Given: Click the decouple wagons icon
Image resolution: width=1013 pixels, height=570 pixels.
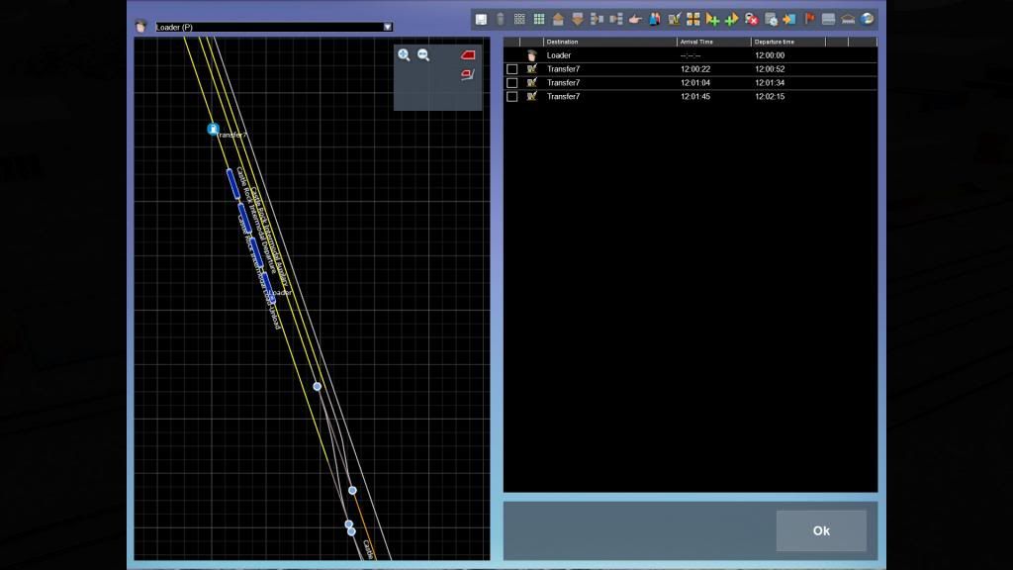Looking at the screenshot, I should pos(616,20).
